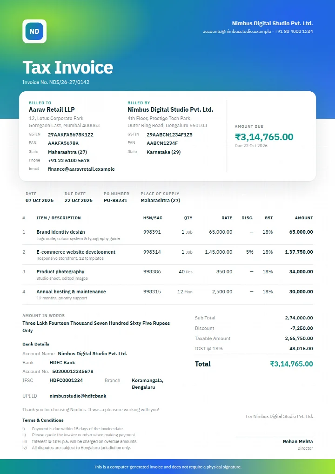This screenshot has height=474, width=335.
Task: Click Taxable Amount 2,66,750.00
Action: tap(299, 339)
